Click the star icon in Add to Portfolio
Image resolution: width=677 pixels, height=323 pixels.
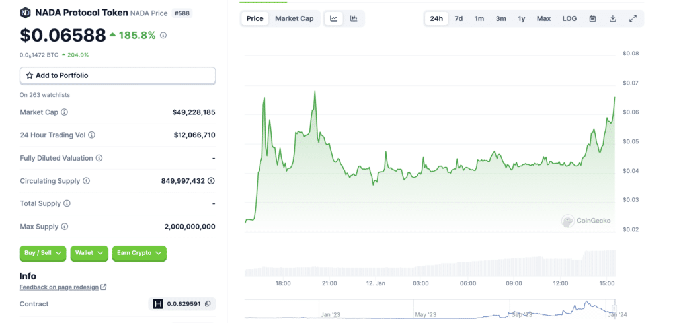(29, 75)
